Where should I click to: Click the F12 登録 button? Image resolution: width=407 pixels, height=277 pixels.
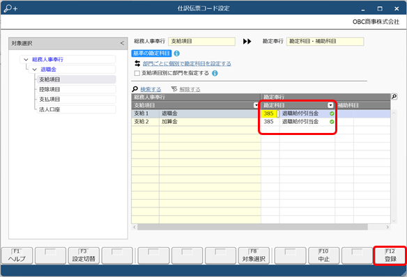[x=390, y=255]
